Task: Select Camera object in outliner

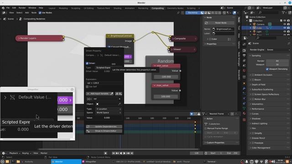Action: click(x=260, y=24)
